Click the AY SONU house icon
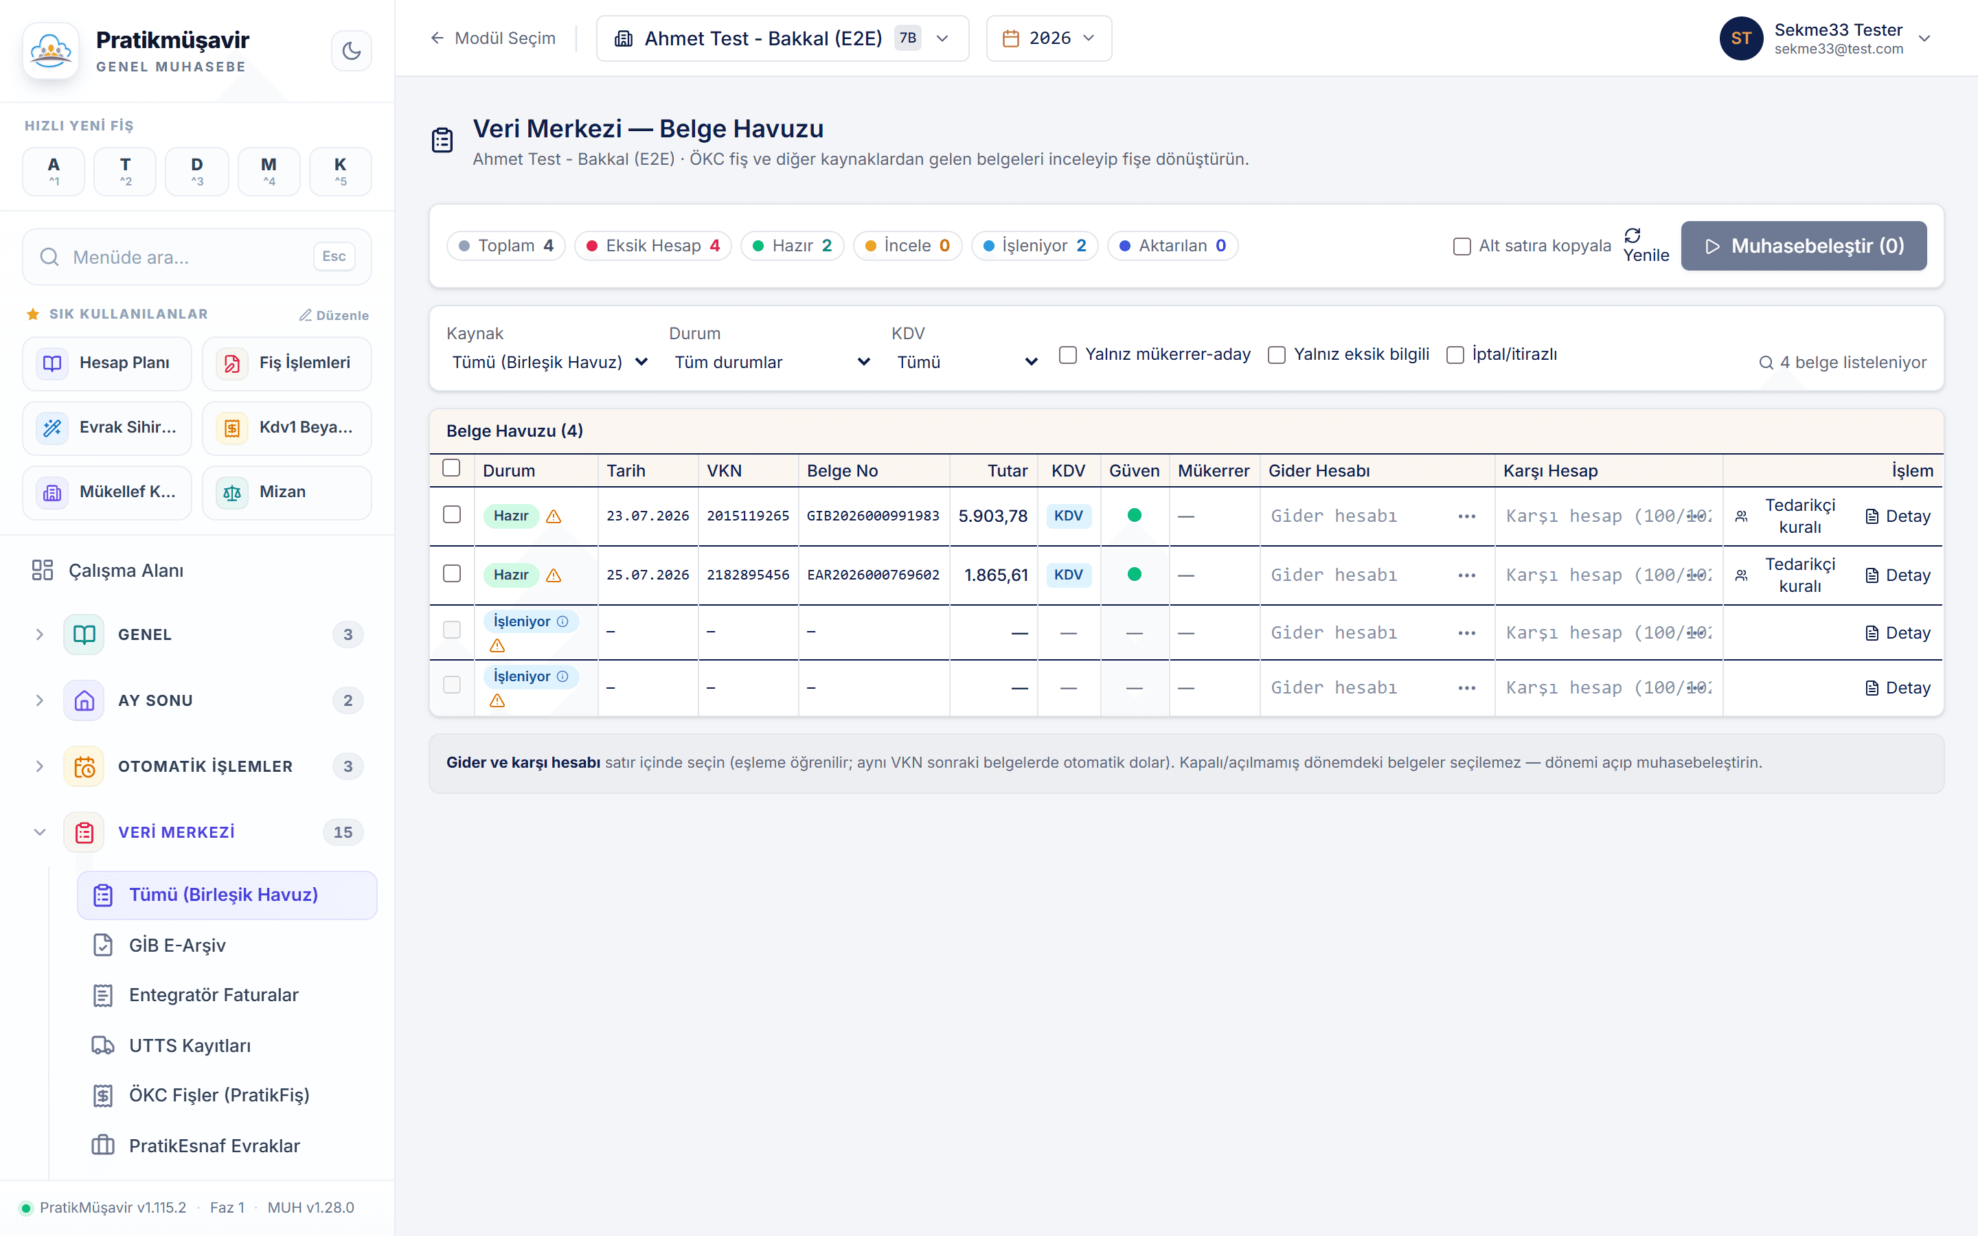The width and height of the screenshot is (1978, 1236). (84, 700)
